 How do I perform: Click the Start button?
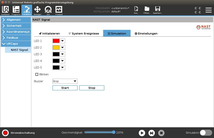[x=65, y=88]
